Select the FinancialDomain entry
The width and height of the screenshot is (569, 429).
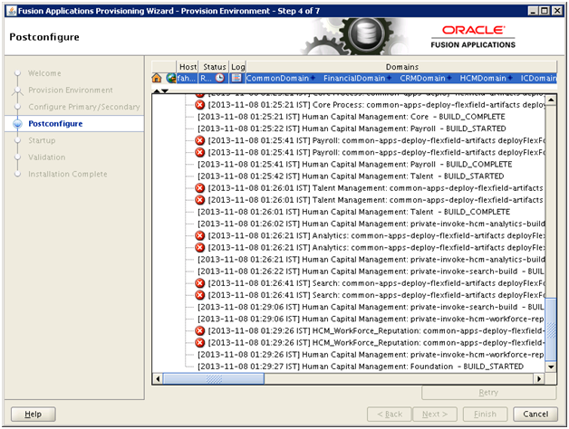point(354,78)
